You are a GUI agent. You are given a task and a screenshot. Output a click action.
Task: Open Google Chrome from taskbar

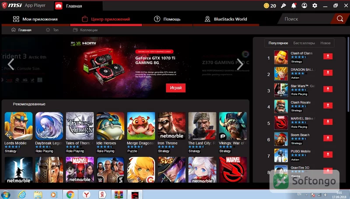[70, 195]
